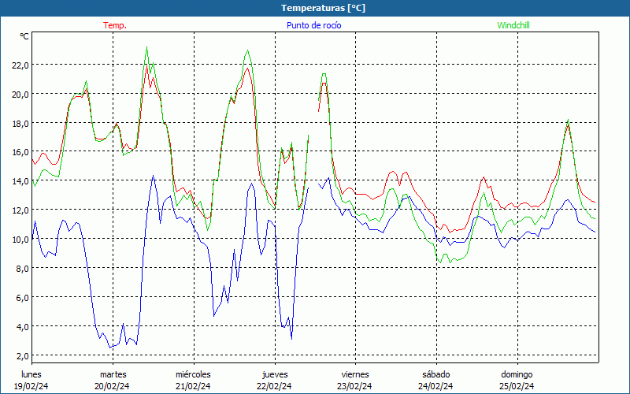Click the '°C' unit label on the axis

24,36
